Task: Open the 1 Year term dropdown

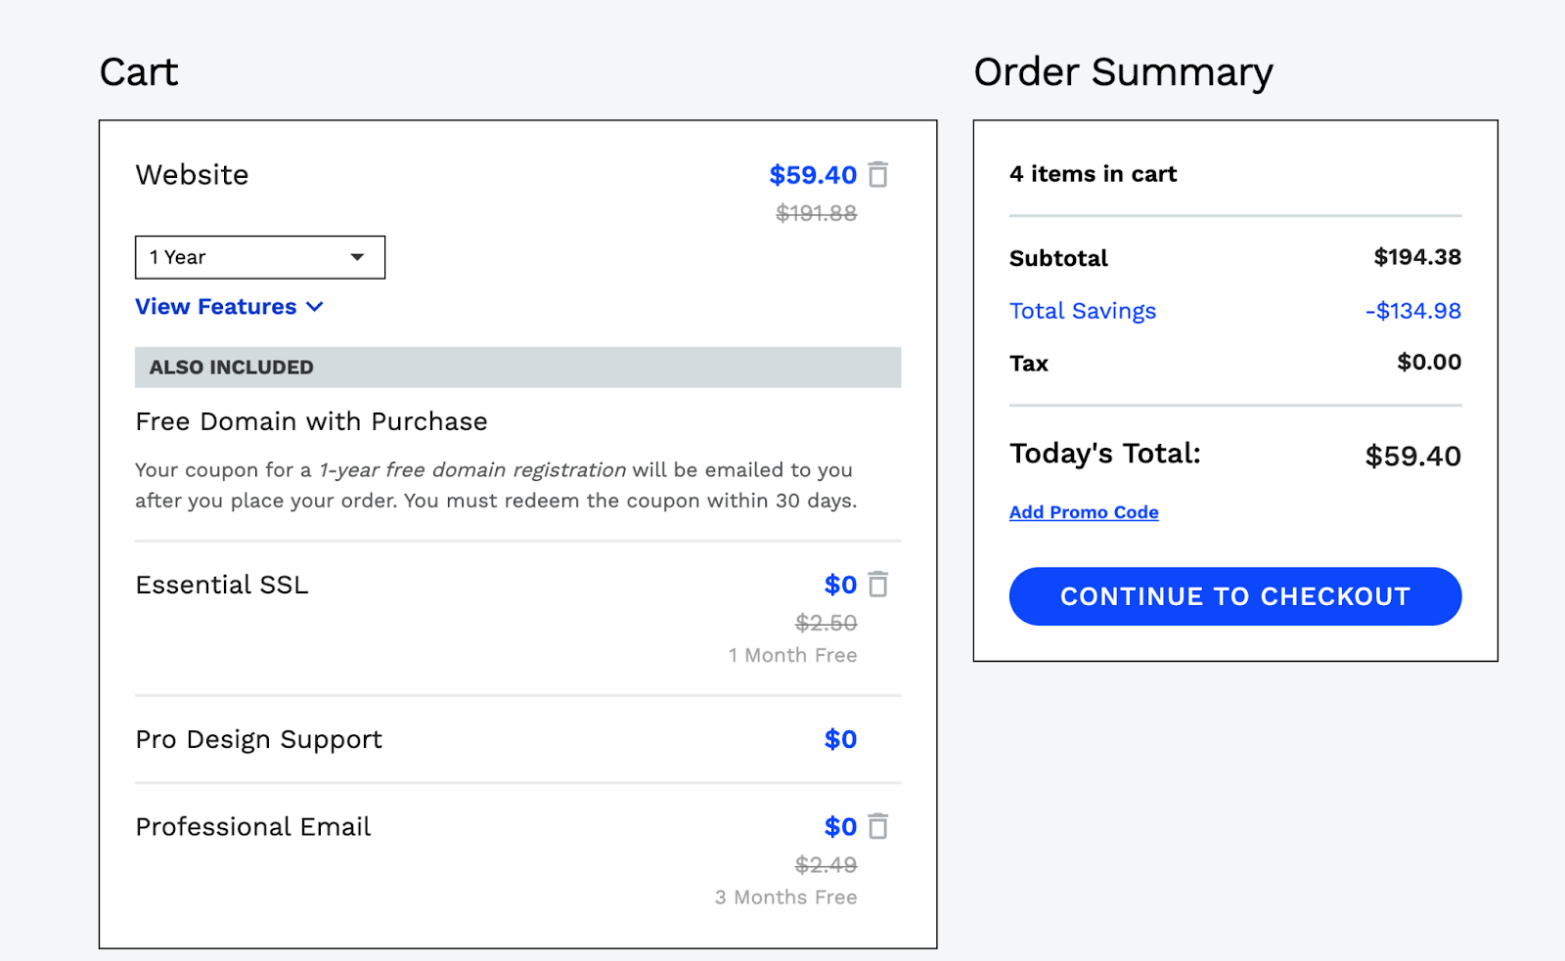Action: (x=259, y=257)
